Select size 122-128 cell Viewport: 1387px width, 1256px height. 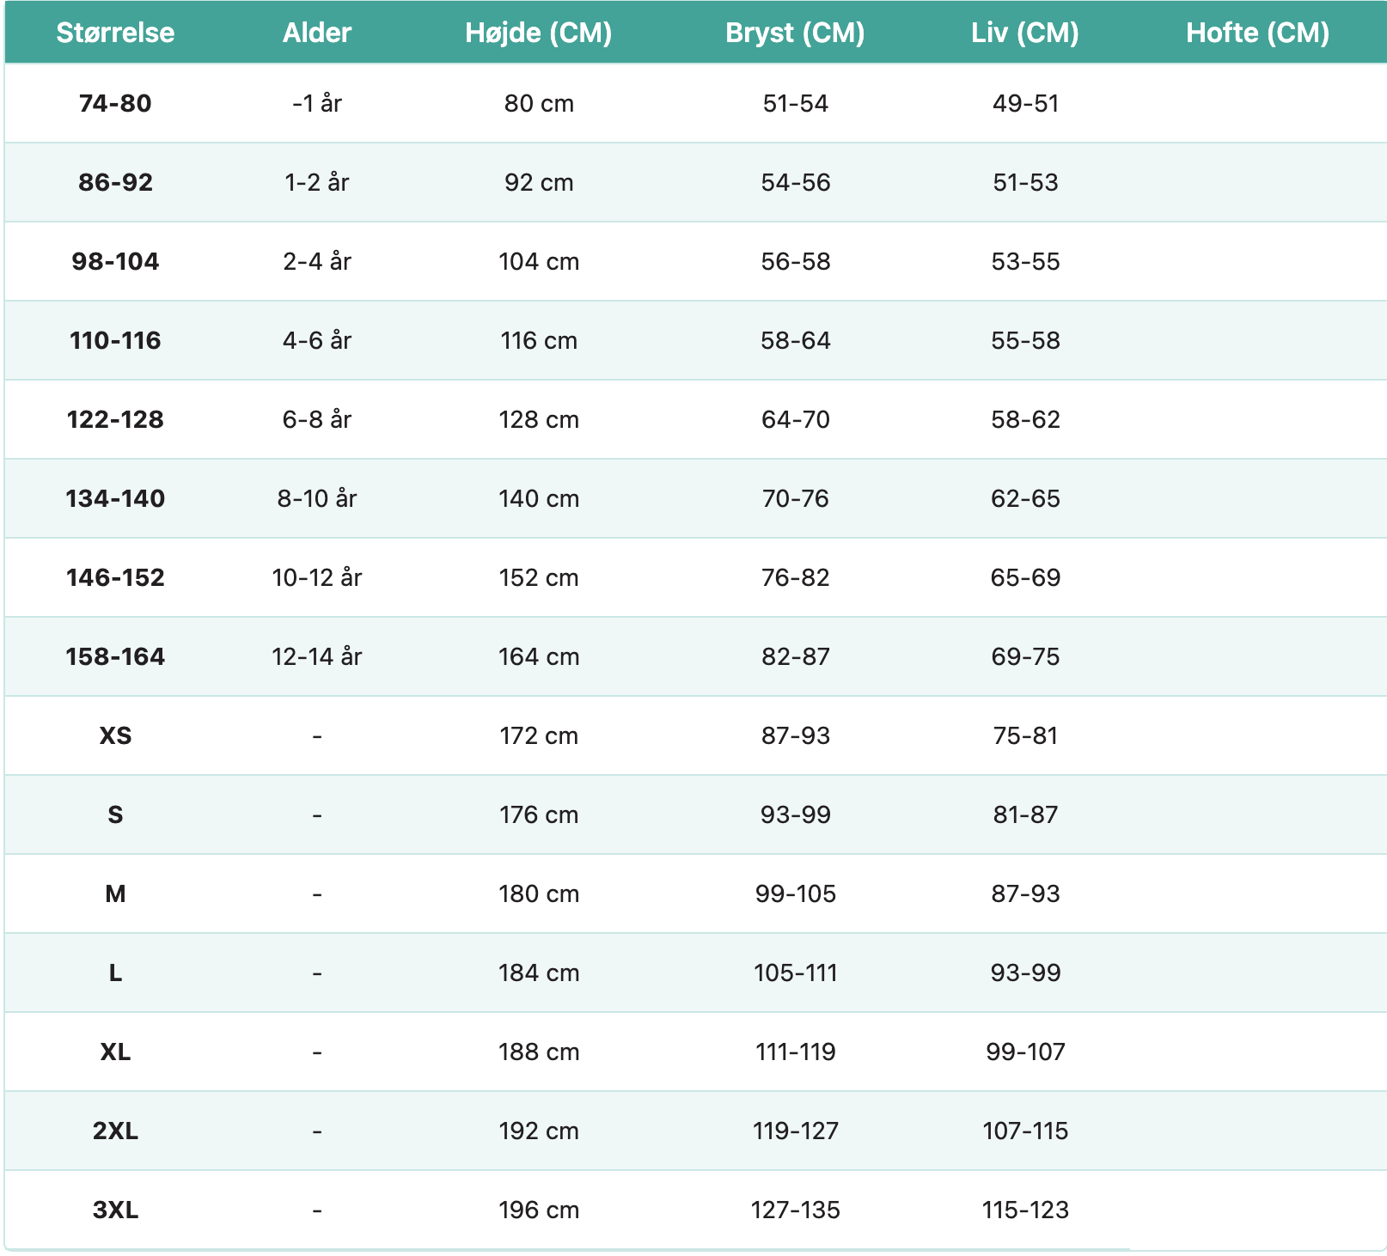point(115,419)
